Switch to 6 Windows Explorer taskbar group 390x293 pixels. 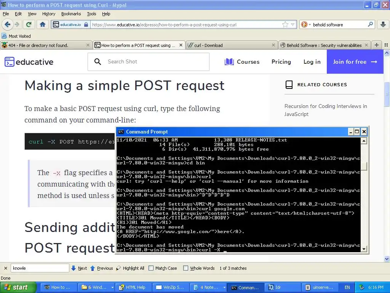coord(96,287)
